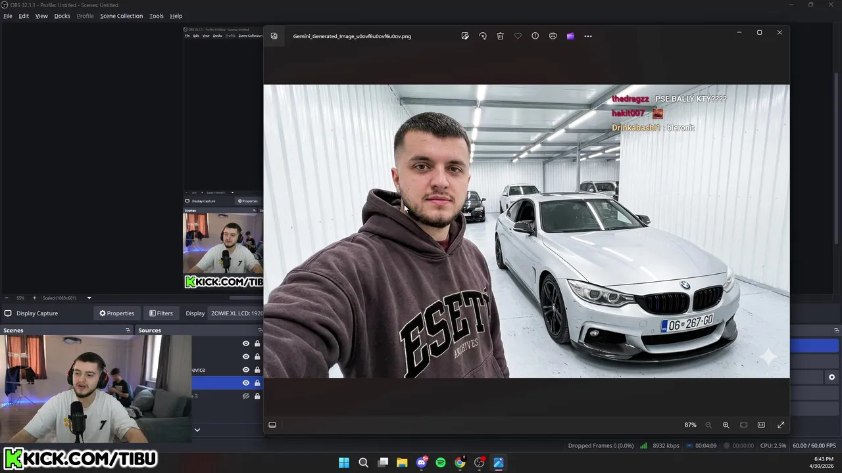Open the Edit menu in OBS
This screenshot has width=842, height=473.
pyautogui.click(x=24, y=16)
